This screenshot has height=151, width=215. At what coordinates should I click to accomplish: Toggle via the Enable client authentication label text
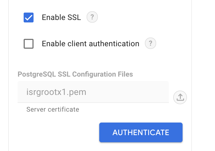point(90,44)
